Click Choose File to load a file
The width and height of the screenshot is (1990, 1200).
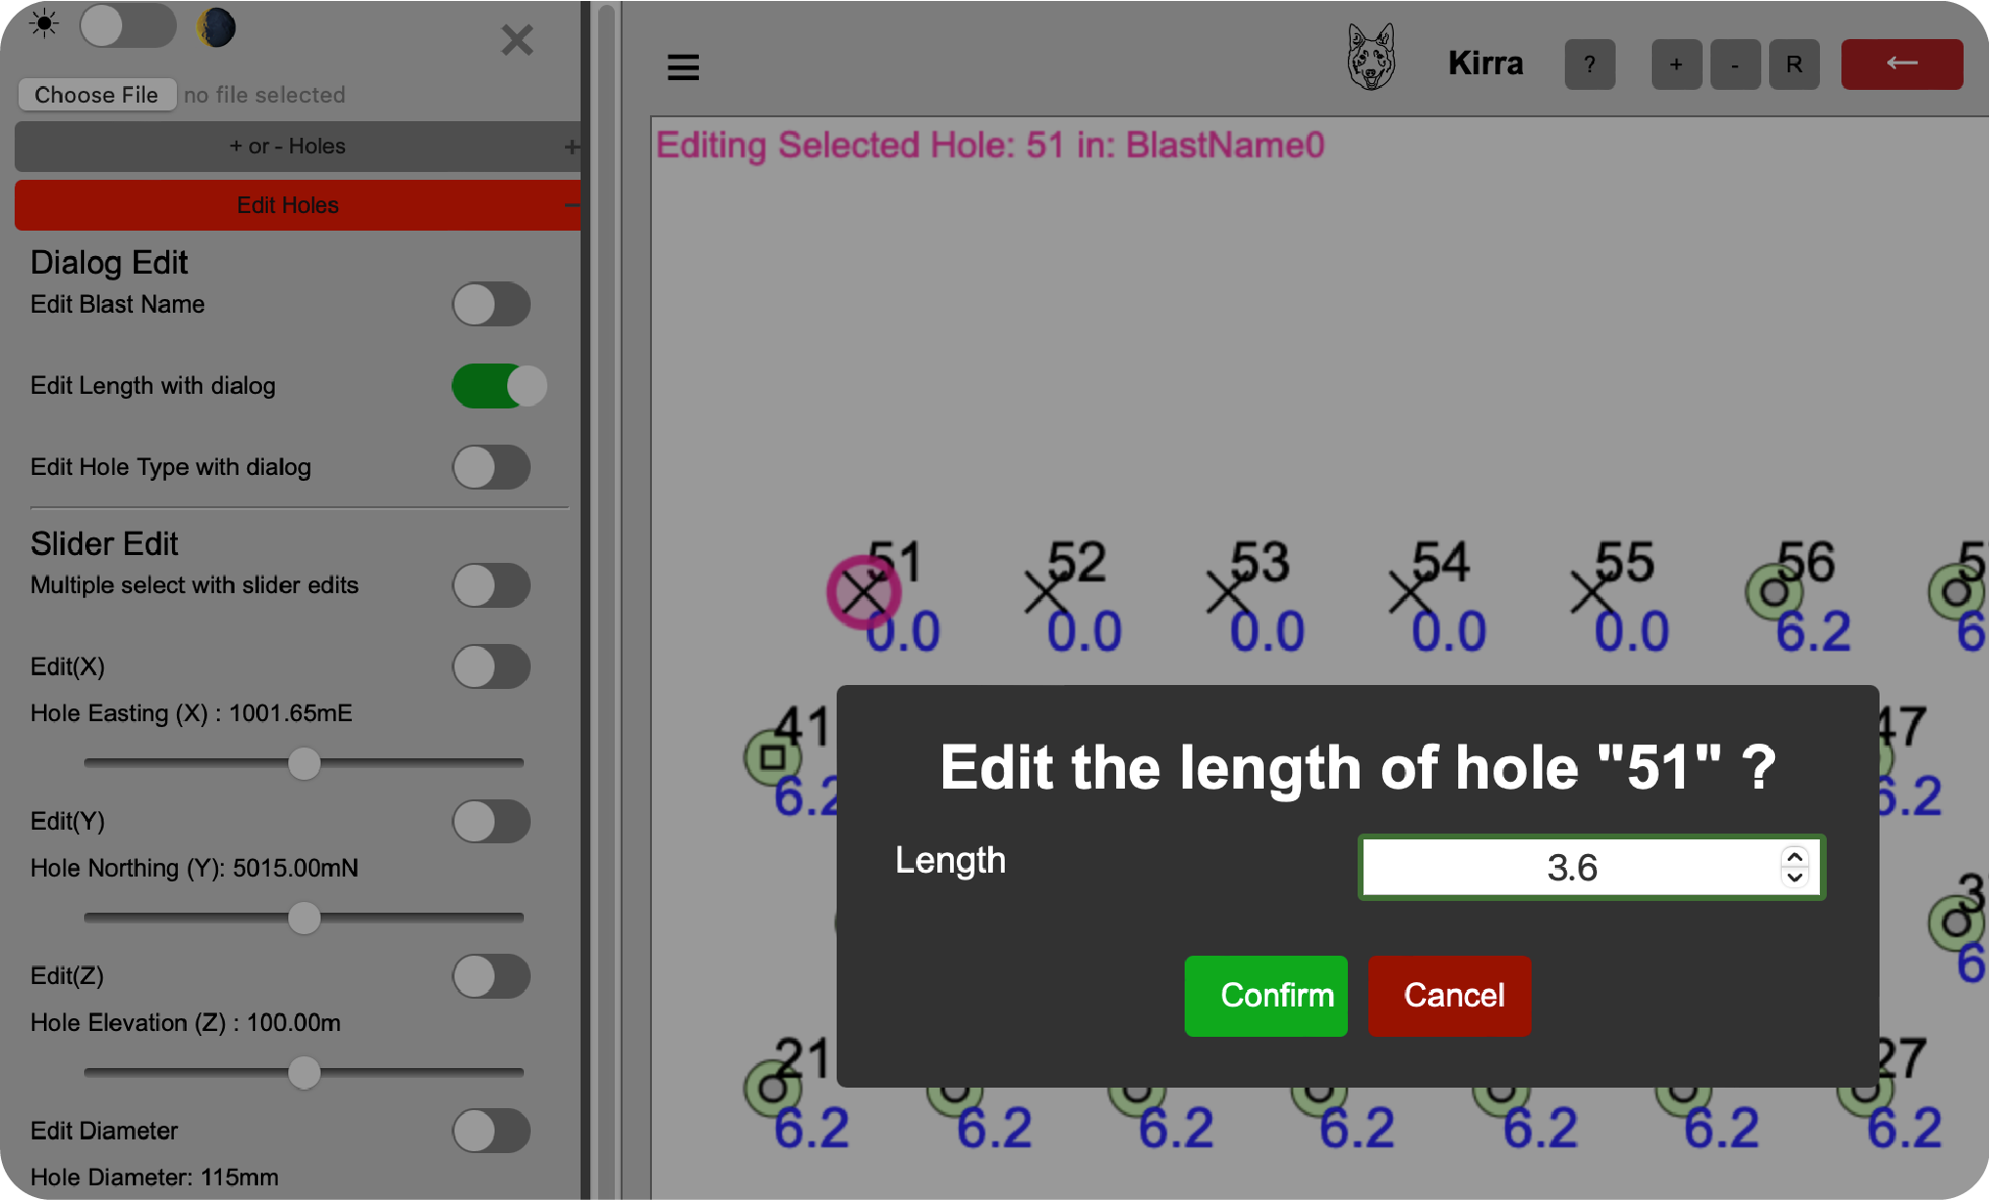coord(97,94)
